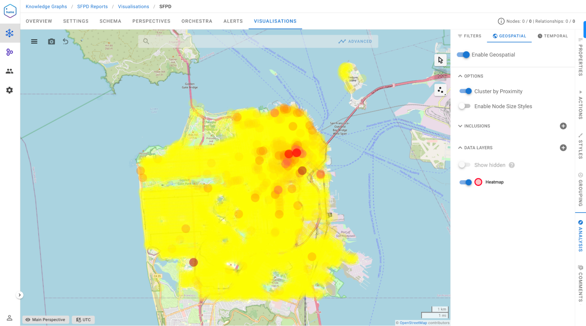Screen dimensions: 586x326
Task: Click the camera snapshot icon
Action: point(52,42)
